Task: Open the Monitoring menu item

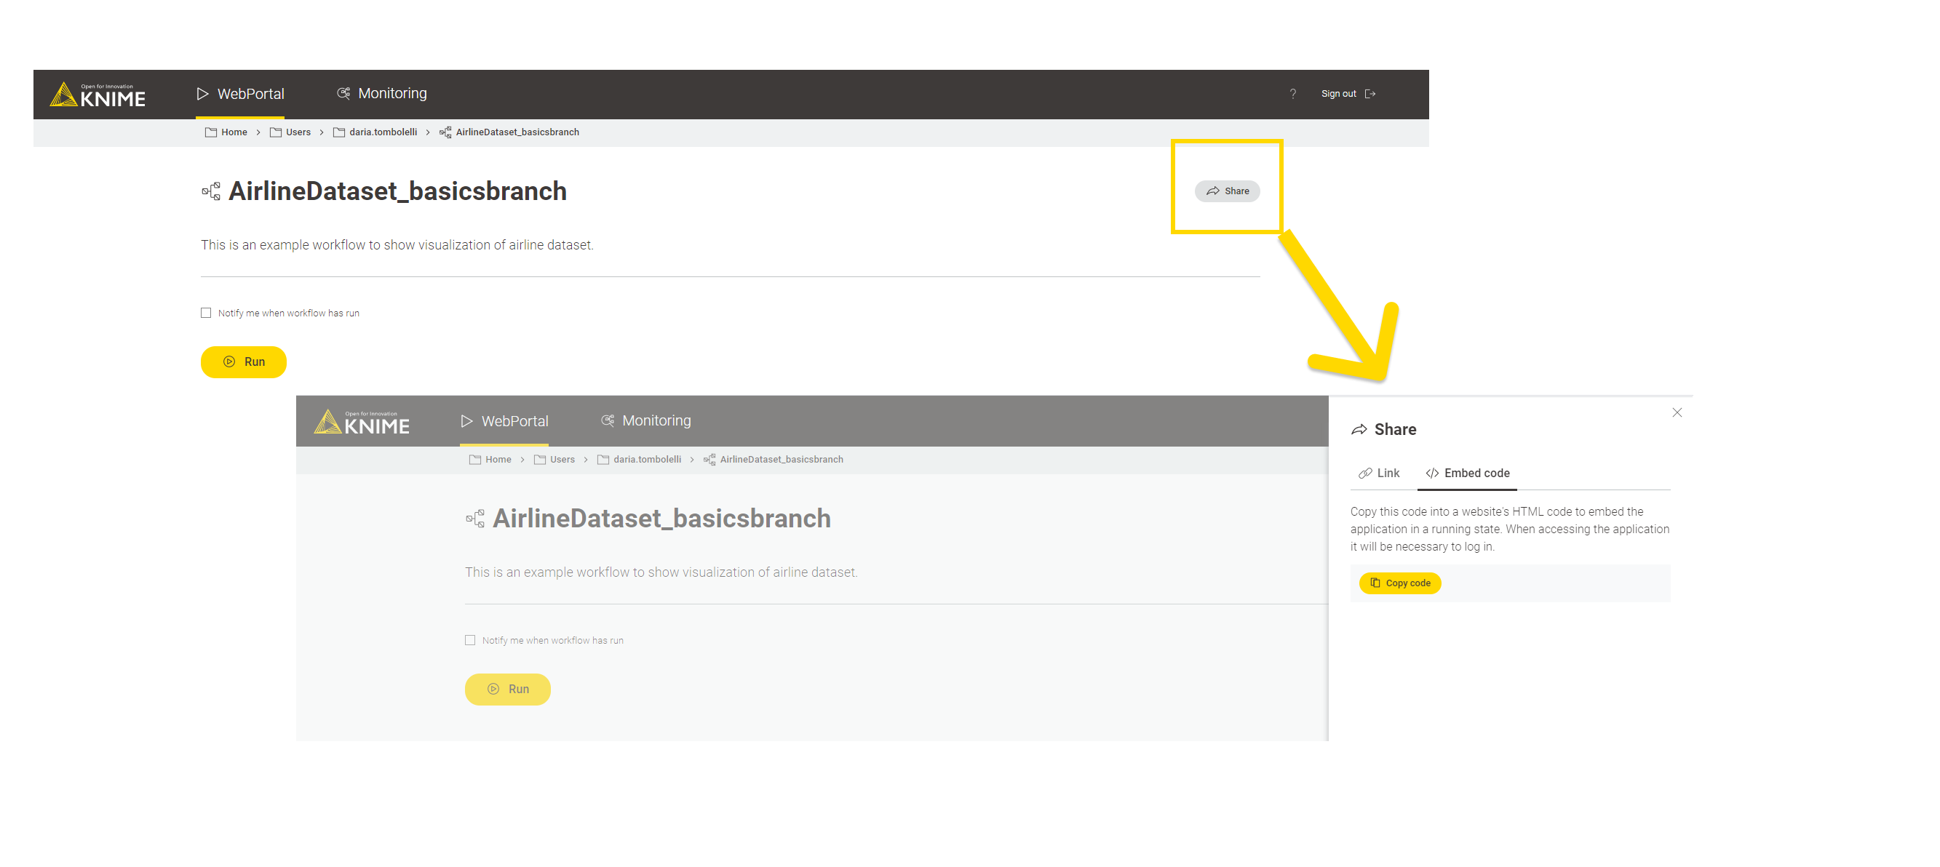Action: tap(392, 93)
